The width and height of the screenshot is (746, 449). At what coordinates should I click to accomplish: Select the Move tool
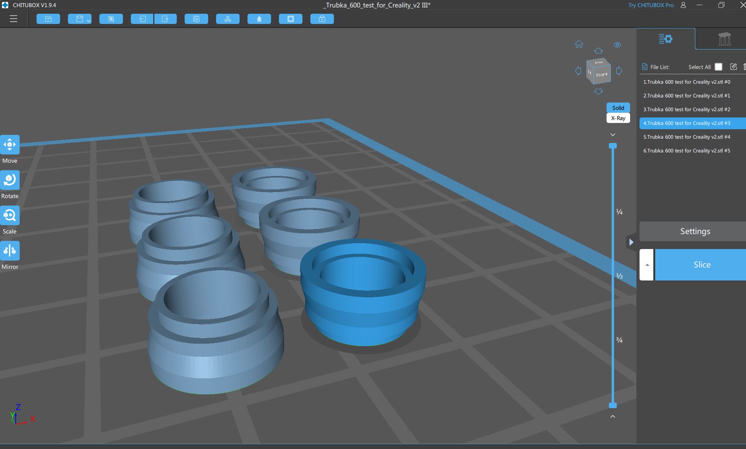pyautogui.click(x=9, y=145)
